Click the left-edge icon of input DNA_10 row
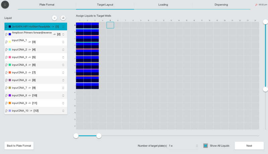 pyautogui.click(x=6, y=111)
